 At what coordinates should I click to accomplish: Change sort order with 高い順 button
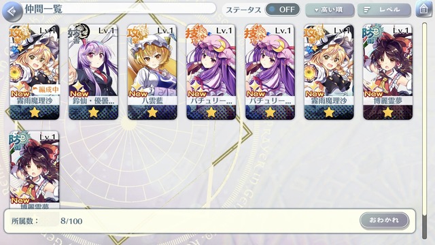pos(329,10)
